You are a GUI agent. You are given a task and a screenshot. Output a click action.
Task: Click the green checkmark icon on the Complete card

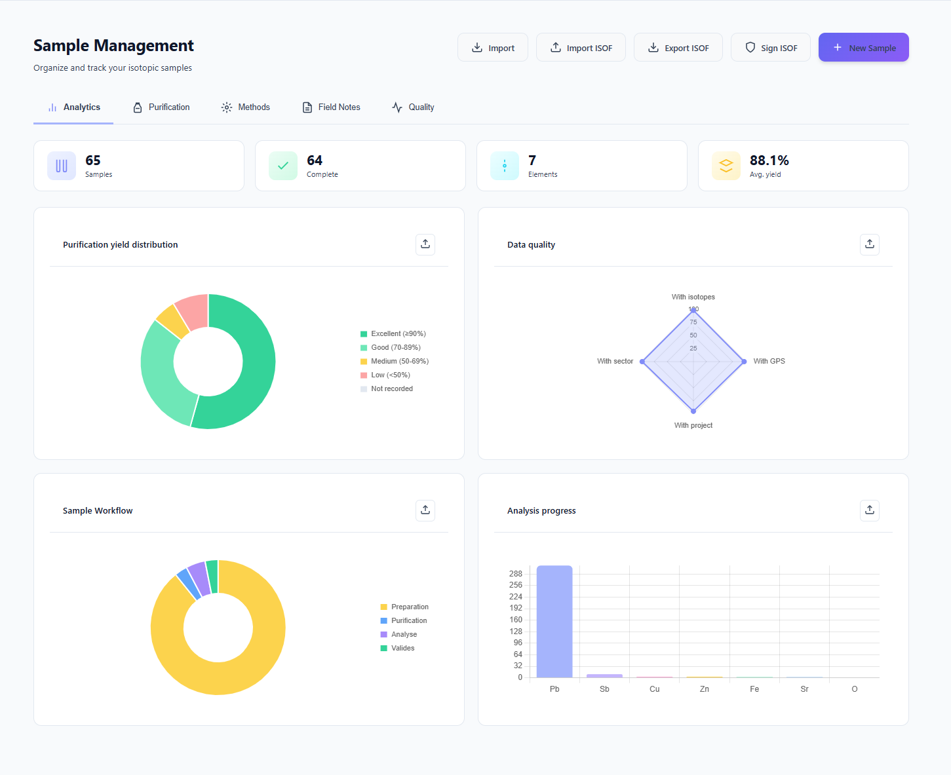(x=282, y=166)
